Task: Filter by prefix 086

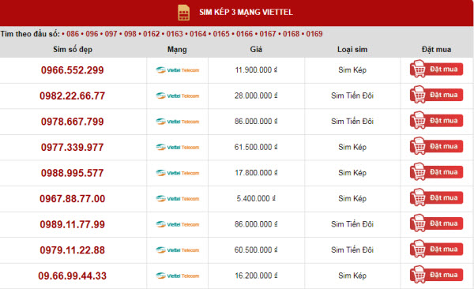Action: 73,34
